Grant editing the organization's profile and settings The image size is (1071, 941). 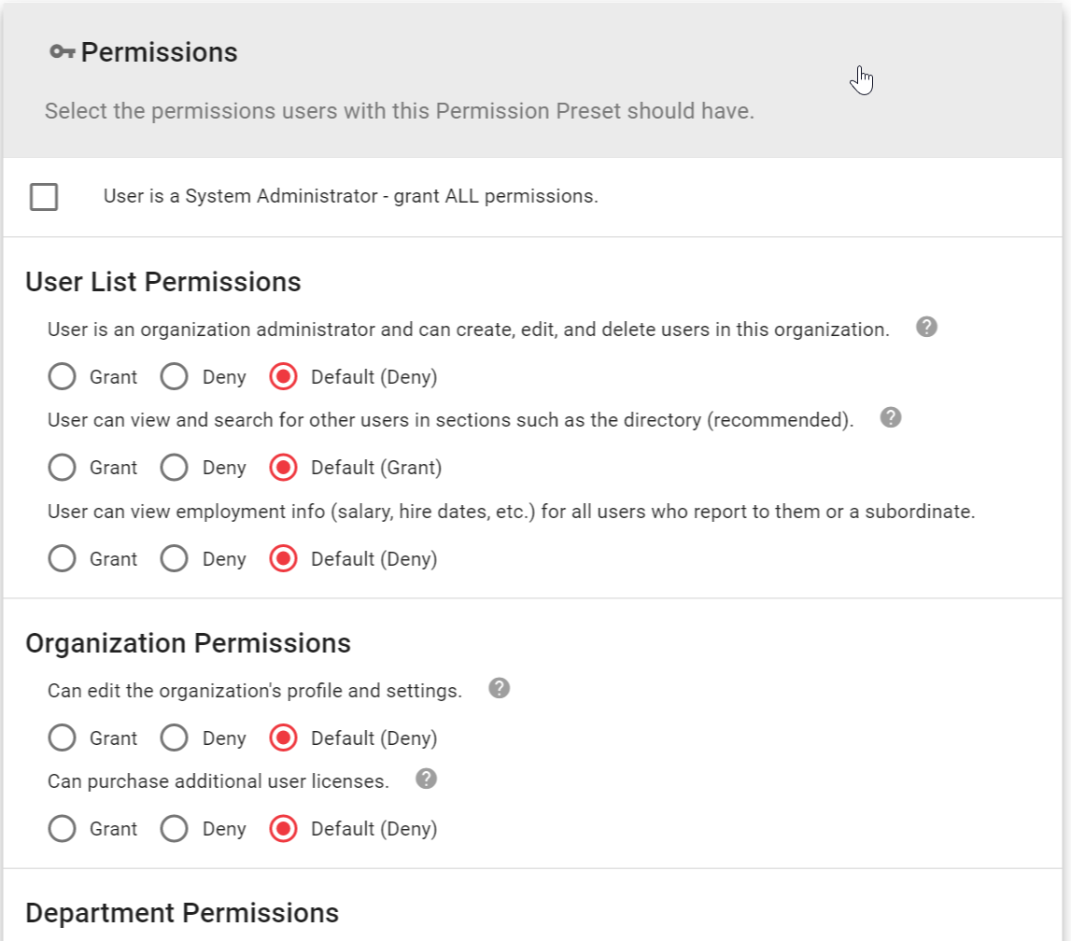[63, 737]
